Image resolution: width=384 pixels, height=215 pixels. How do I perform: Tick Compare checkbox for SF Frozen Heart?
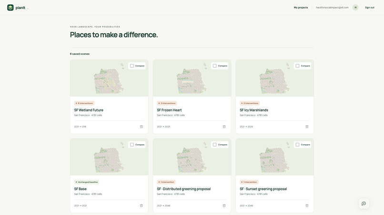click(x=214, y=66)
